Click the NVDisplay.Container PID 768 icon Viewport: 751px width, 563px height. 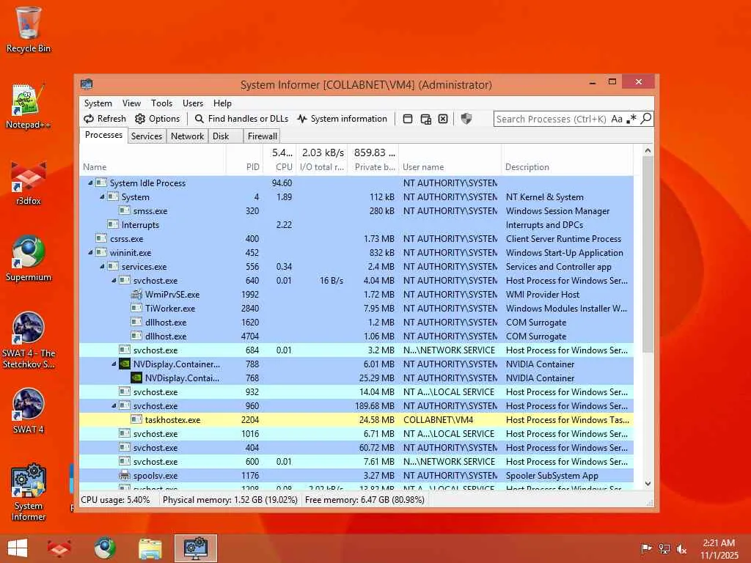136,378
